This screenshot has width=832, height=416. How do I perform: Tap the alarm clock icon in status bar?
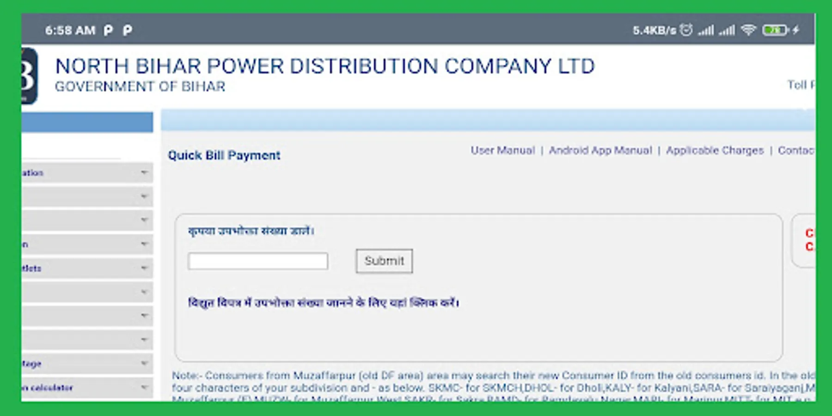[686, 30]
